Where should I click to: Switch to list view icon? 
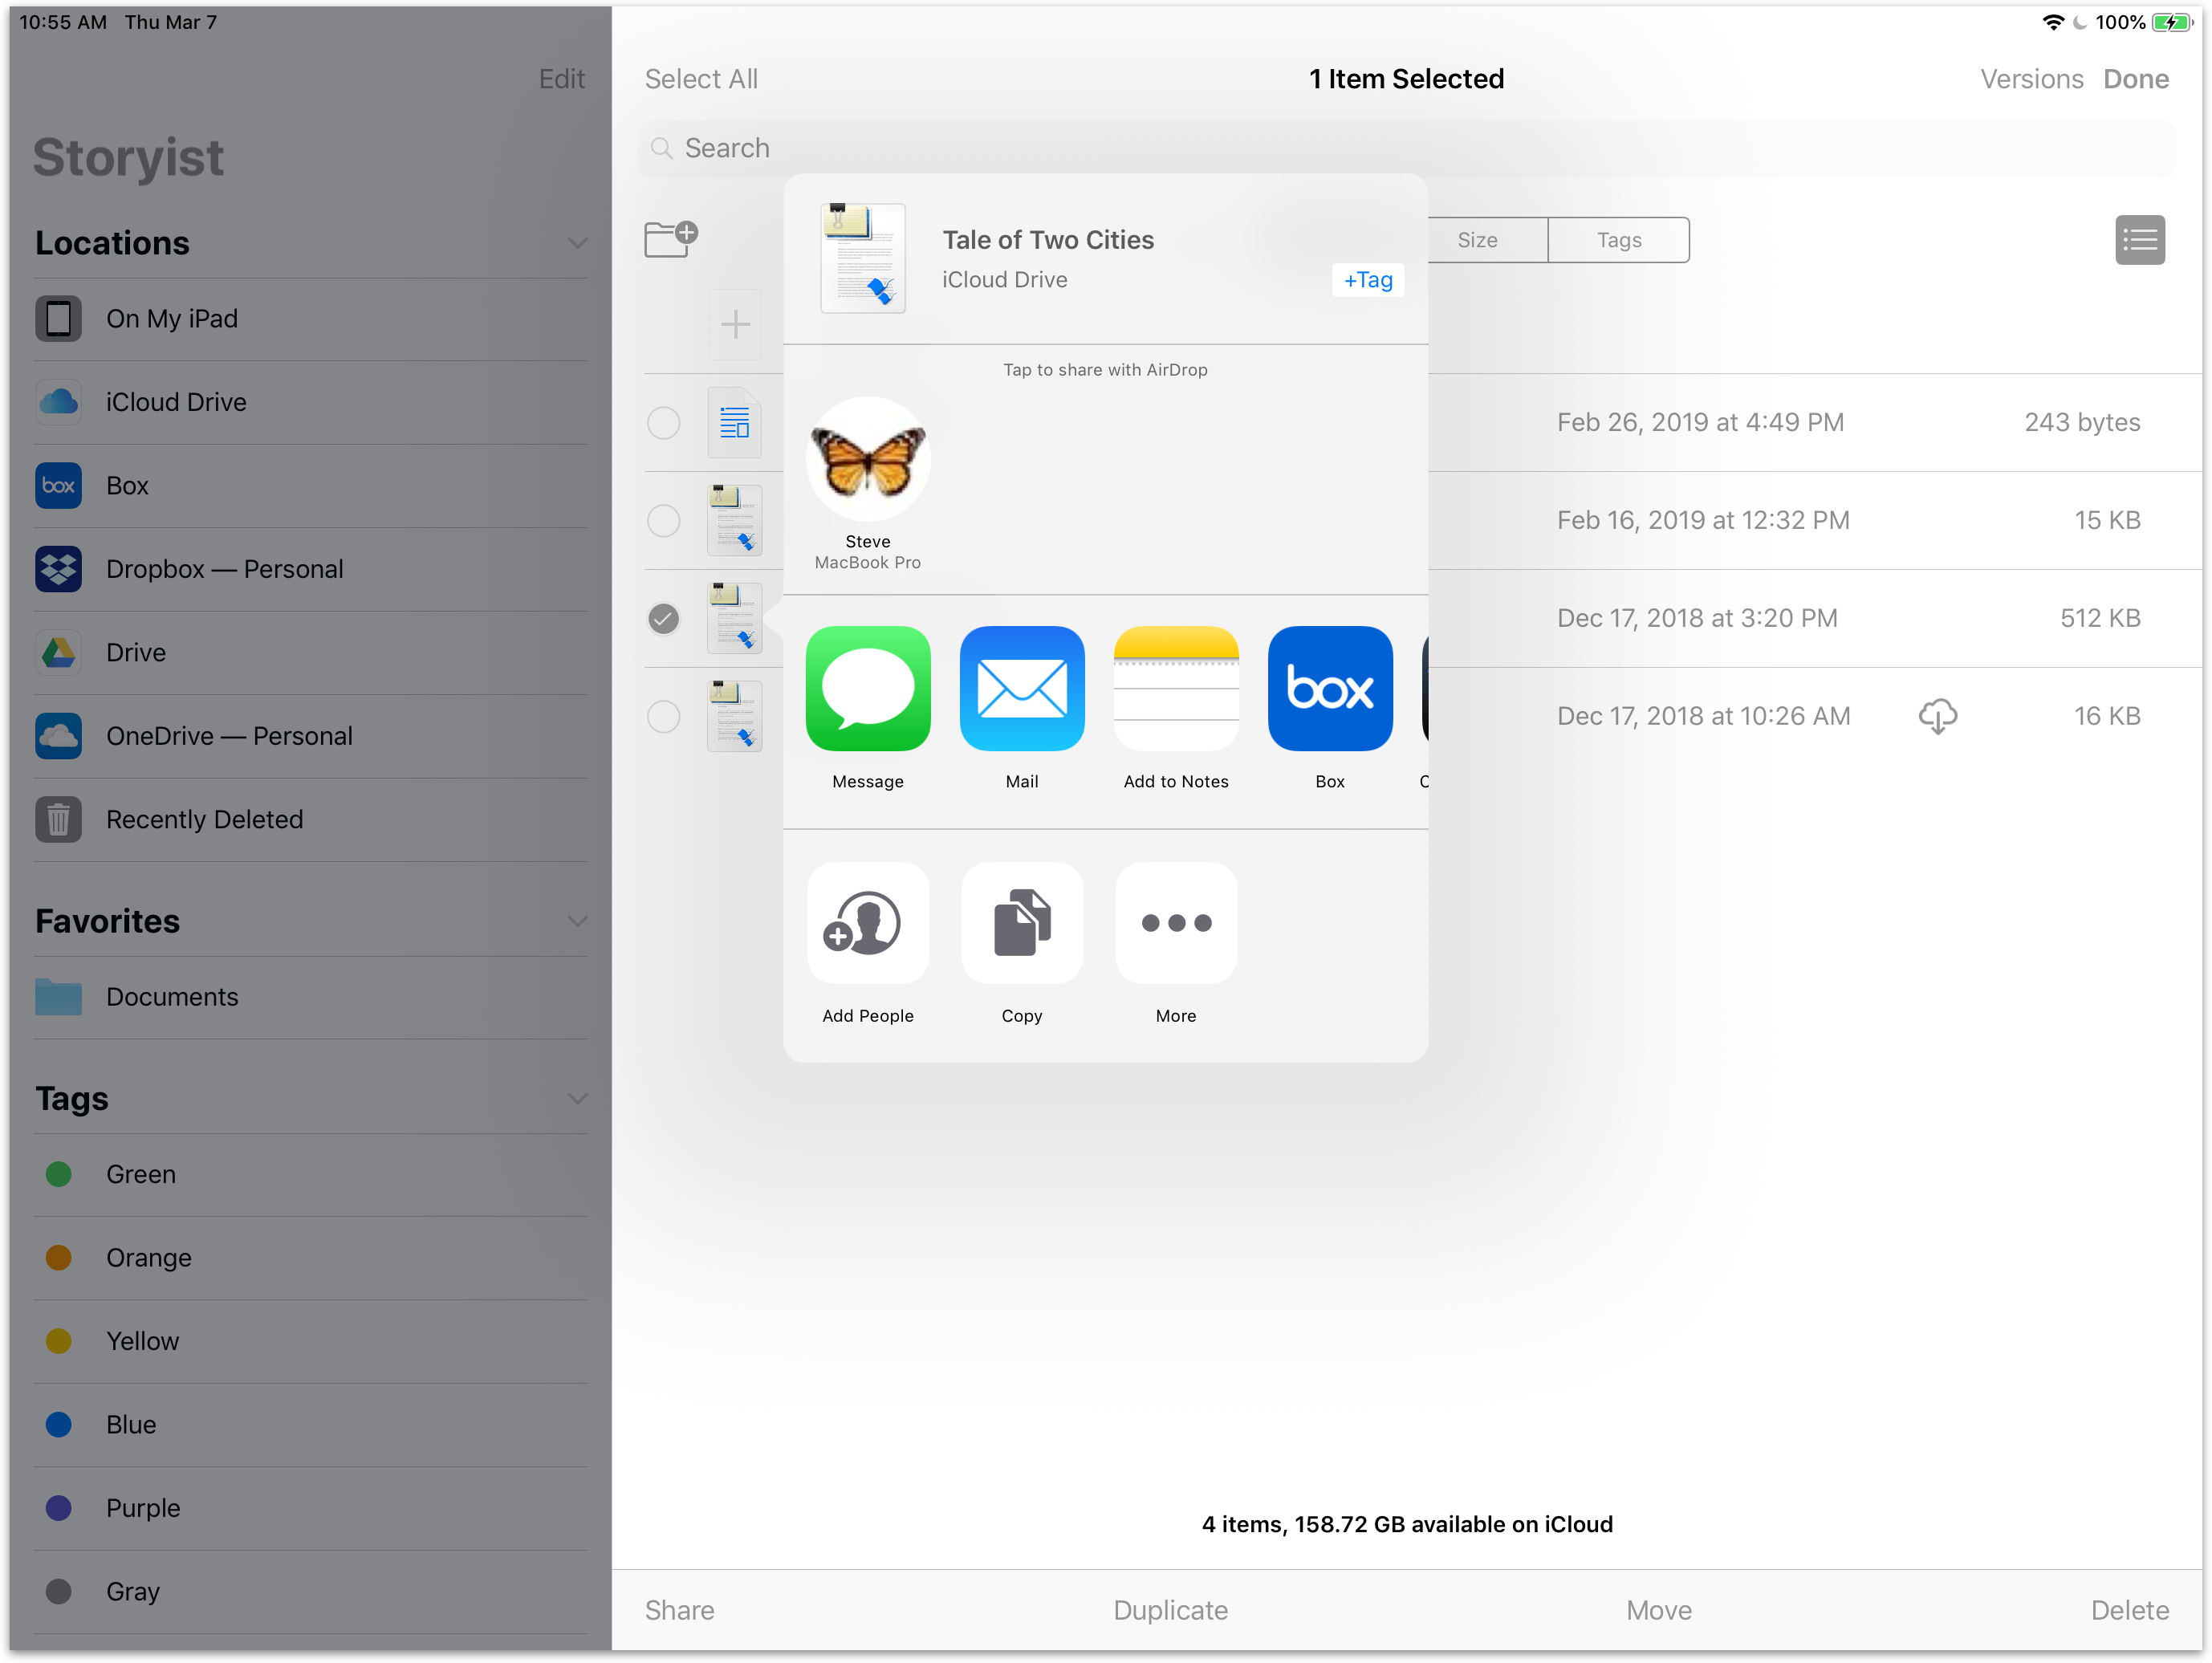point(2139,240)
